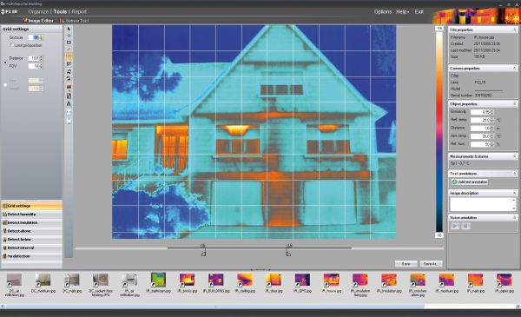The width and height of the screenshot is (521, 317).
Task: Click Exit in the top bar
Action: (419, 11)
